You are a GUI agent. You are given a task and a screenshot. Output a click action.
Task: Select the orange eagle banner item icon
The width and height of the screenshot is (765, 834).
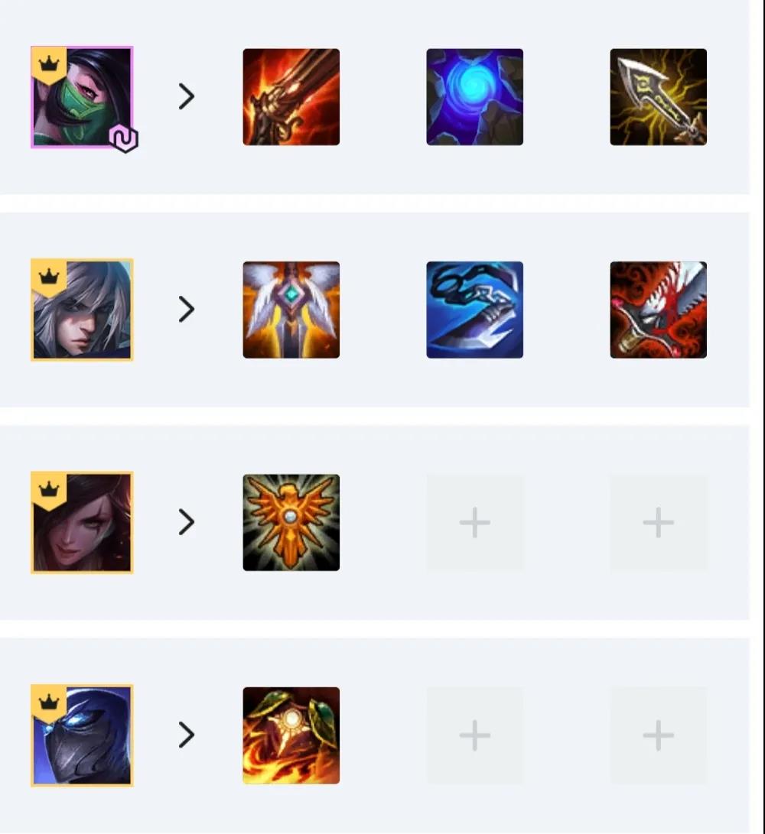coord(291,522)
